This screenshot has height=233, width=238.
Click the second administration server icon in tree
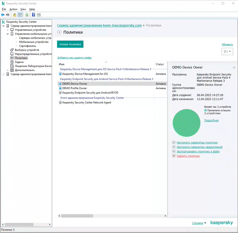pos(8,74)
